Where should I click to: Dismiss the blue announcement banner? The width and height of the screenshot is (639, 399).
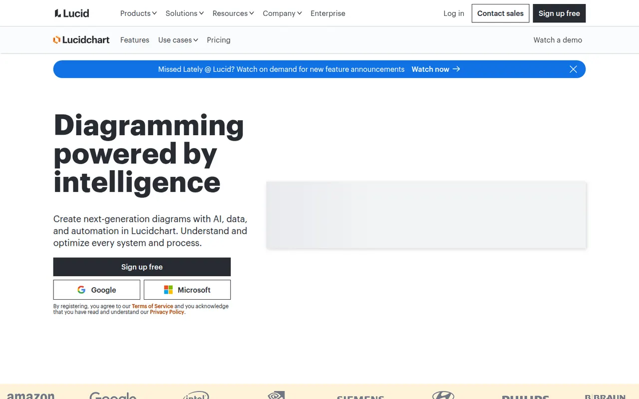point(573,69)
